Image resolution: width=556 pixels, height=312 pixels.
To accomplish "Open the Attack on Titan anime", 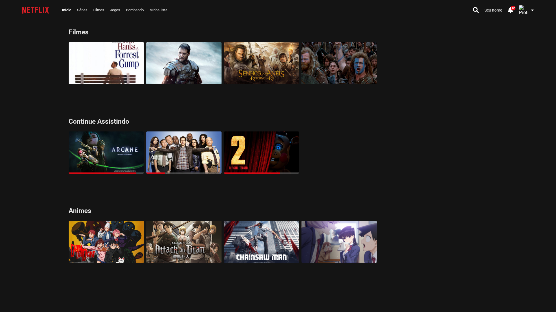I will [x=184, y=242].
